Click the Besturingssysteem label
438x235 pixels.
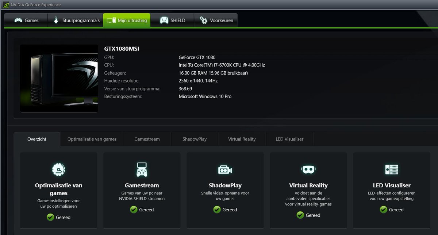123,96
